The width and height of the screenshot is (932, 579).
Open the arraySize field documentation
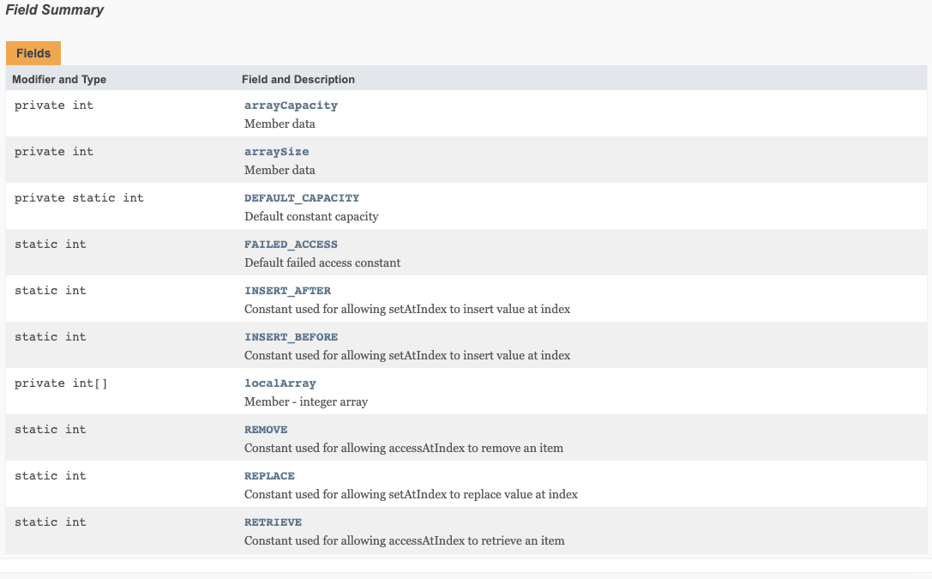[x=276, y=151]
